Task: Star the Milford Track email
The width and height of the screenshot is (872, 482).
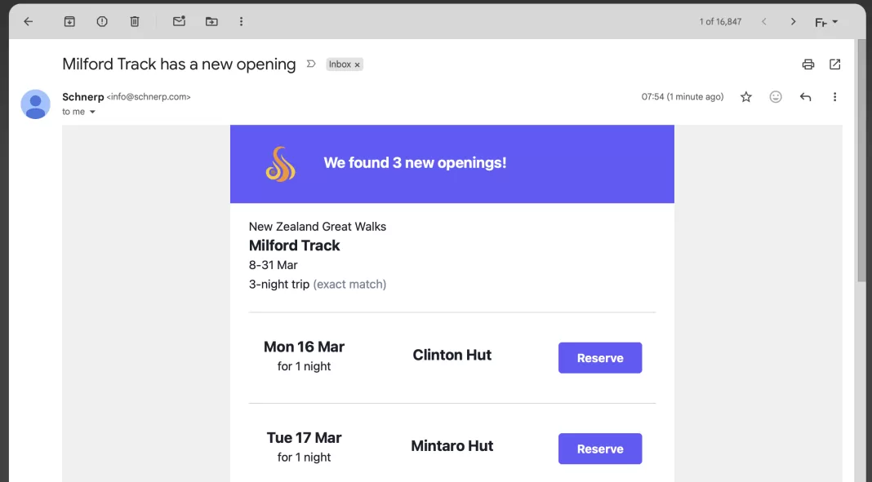Action: tap(745, 96)
